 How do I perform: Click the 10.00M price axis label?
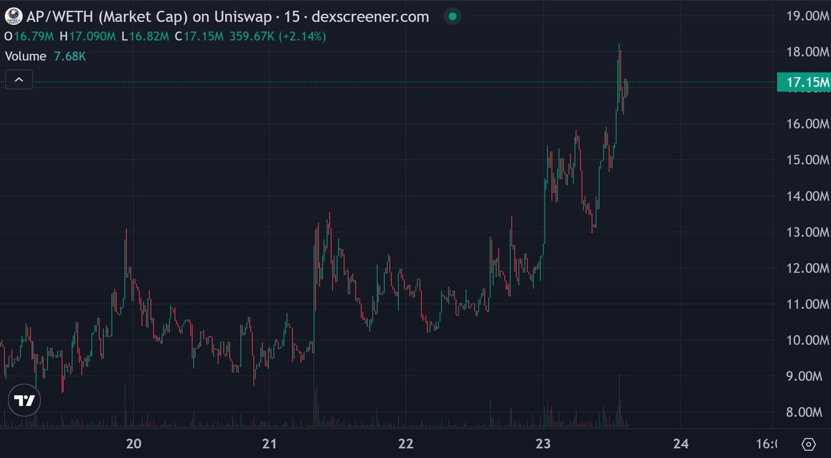(x=807, y=340)
